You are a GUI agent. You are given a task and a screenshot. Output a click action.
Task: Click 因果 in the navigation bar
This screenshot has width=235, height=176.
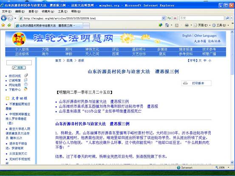[x=116, y=54]
